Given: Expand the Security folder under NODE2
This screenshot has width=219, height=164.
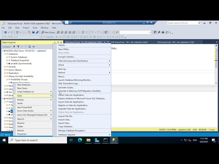Looking at the screenshot, I should click(5, 67).
